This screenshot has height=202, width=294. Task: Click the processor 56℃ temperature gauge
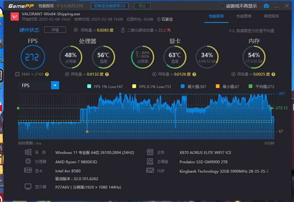(104, 57)
